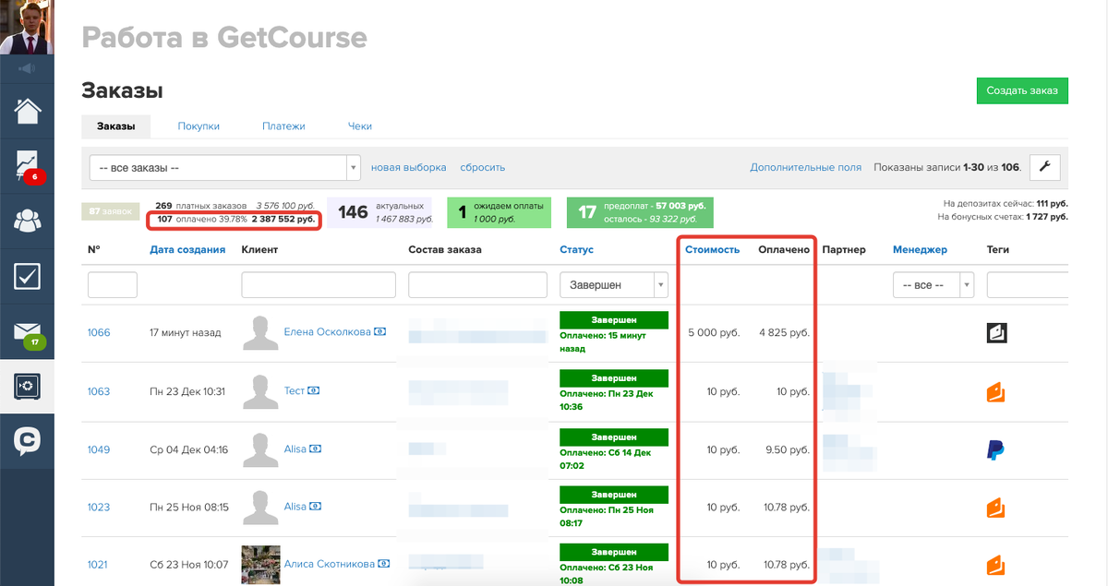Switch to the Заказы tab

116,126
